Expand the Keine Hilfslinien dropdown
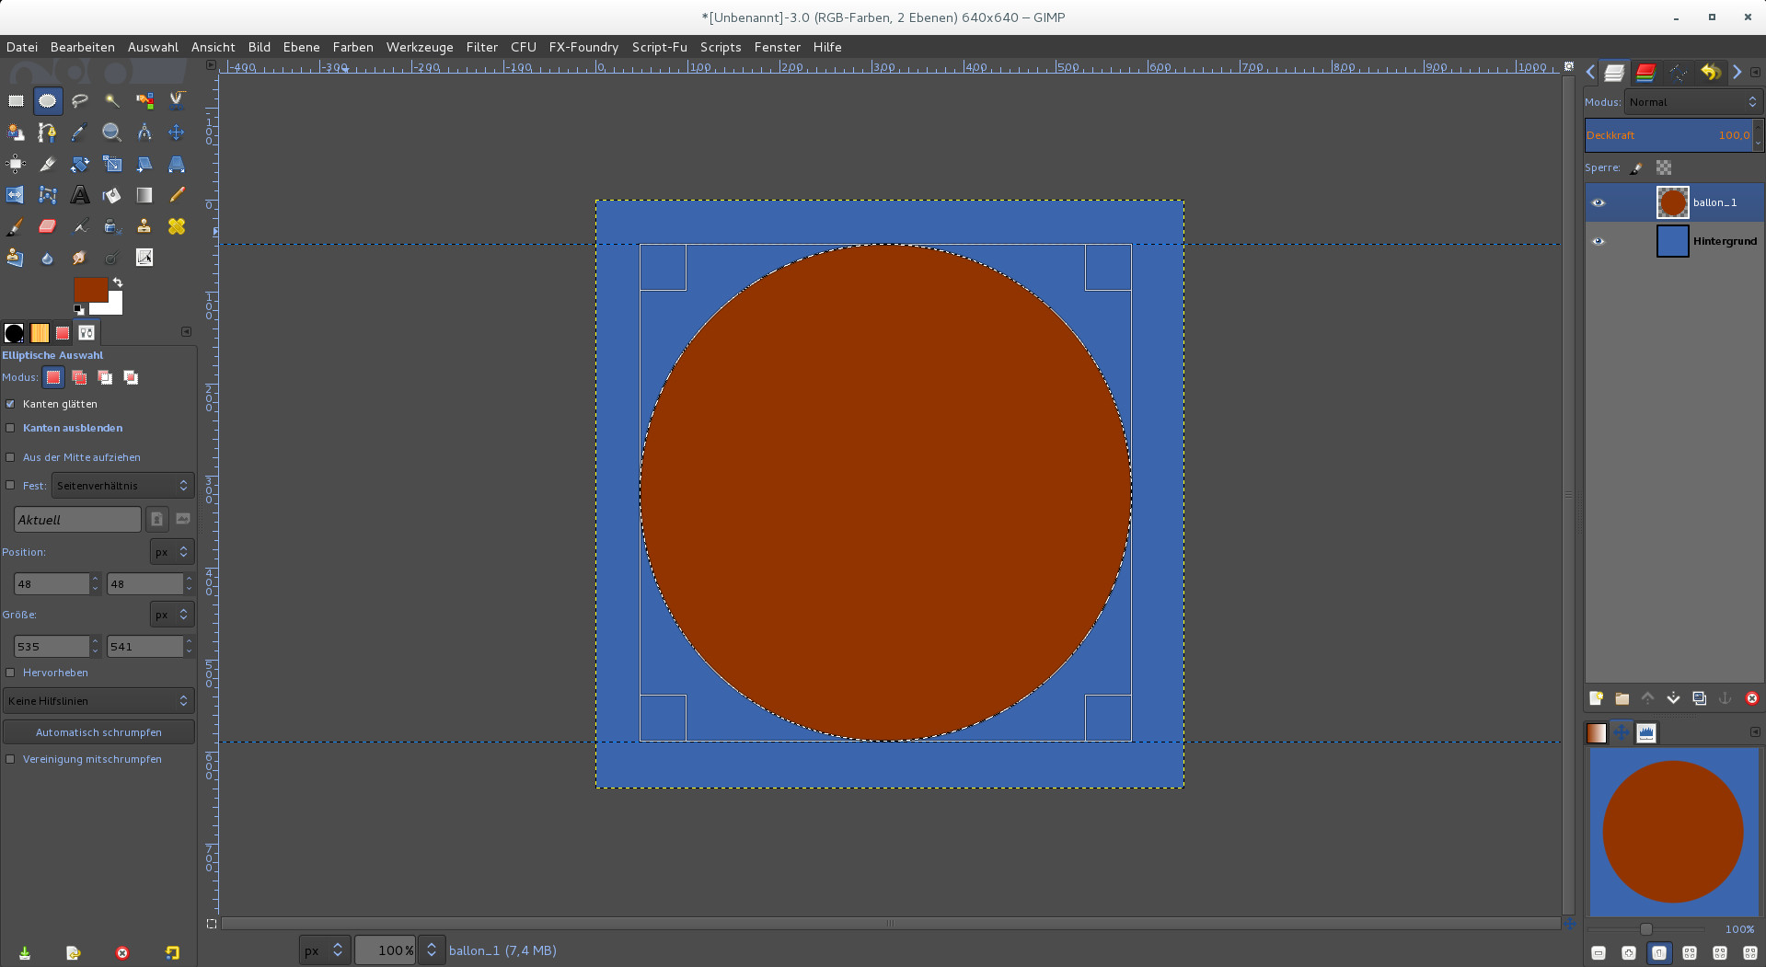Viewport: 1766px width, 967px height. [x=98, y=701]
